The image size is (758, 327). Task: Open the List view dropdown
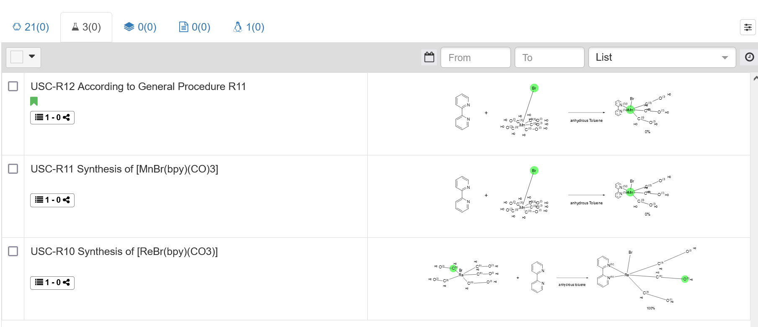coord(662,57)
